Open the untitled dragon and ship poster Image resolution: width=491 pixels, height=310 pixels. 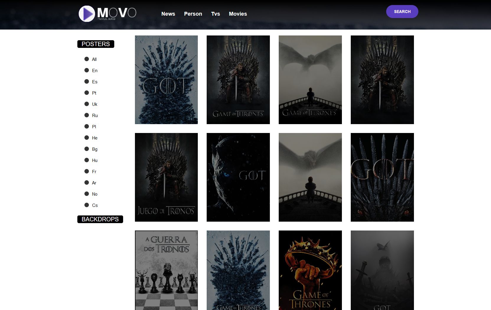pyautogui.click(x=310, y=177)
